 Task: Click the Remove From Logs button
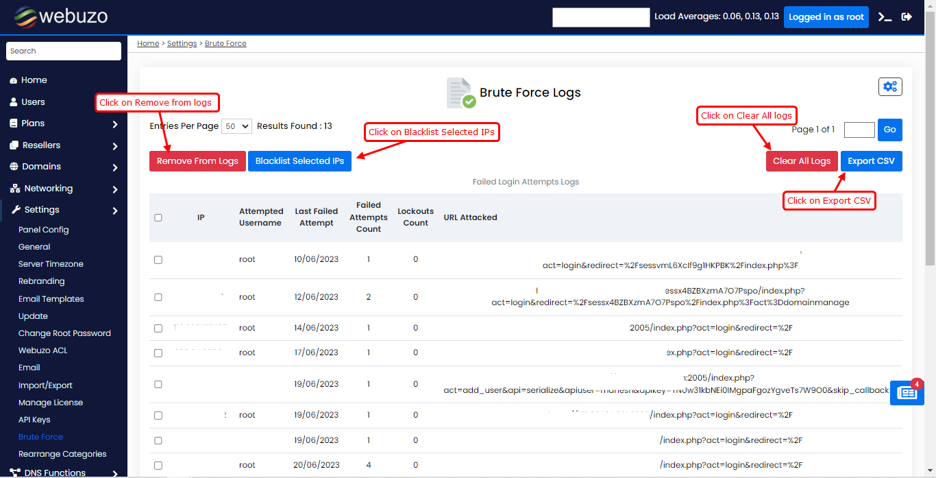(x=197, y=161)
